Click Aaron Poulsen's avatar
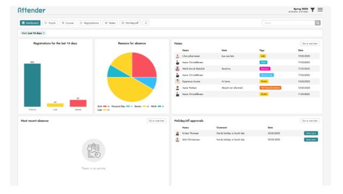Screen dimensions: 343x194 pyautogui.click(x=177, y=88)
